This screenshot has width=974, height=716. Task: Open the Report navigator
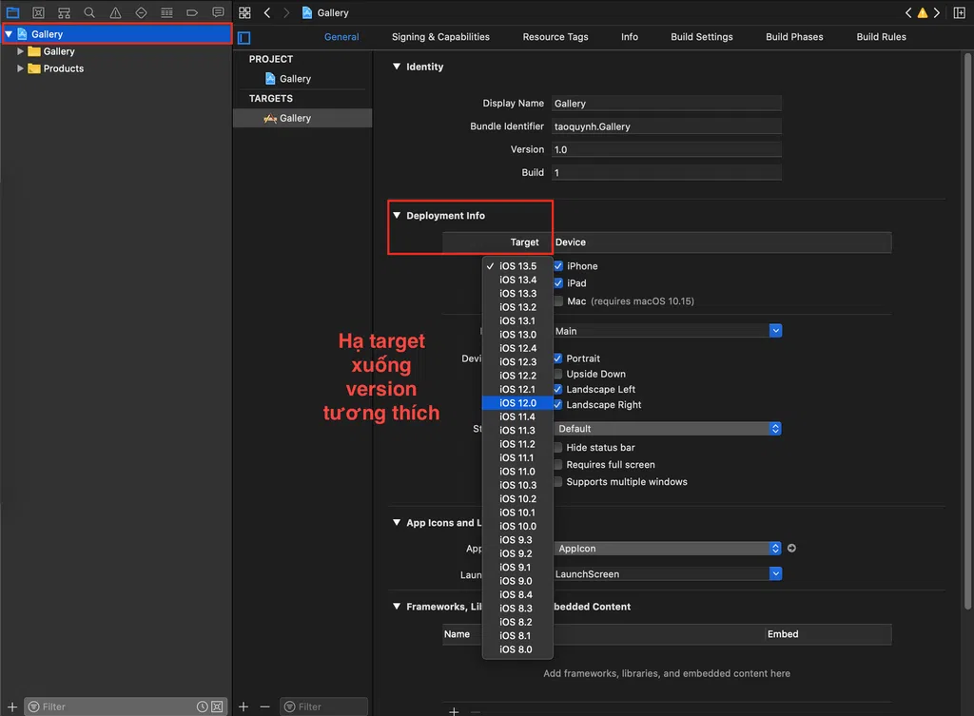218,12
